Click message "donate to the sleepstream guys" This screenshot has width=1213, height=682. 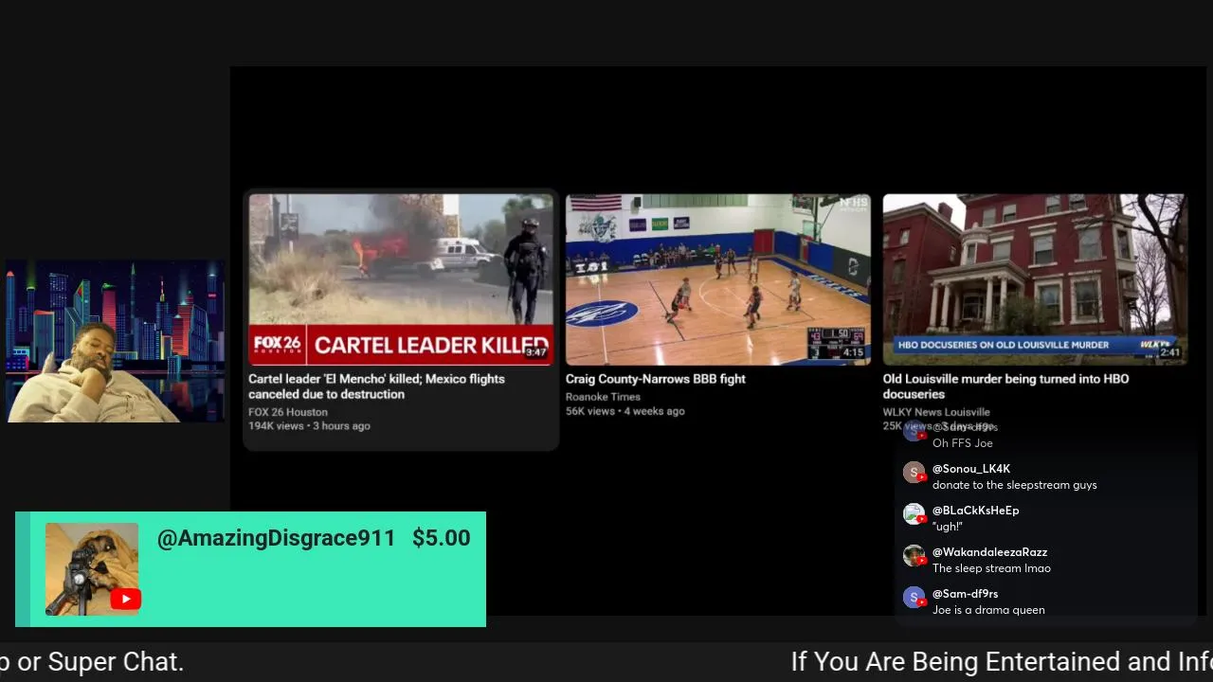(x=1015, y=485)
